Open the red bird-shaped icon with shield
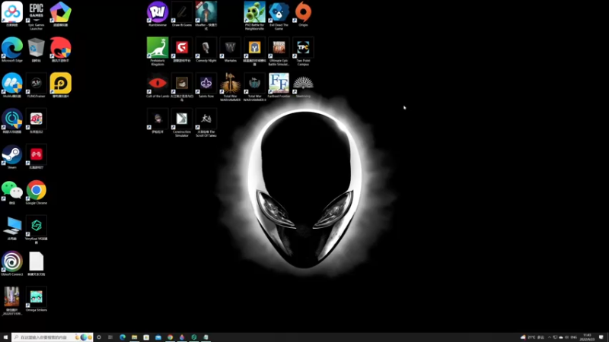The height and width of the screenshot is (342, 609). pyautogui.click(x=61, y=49)
